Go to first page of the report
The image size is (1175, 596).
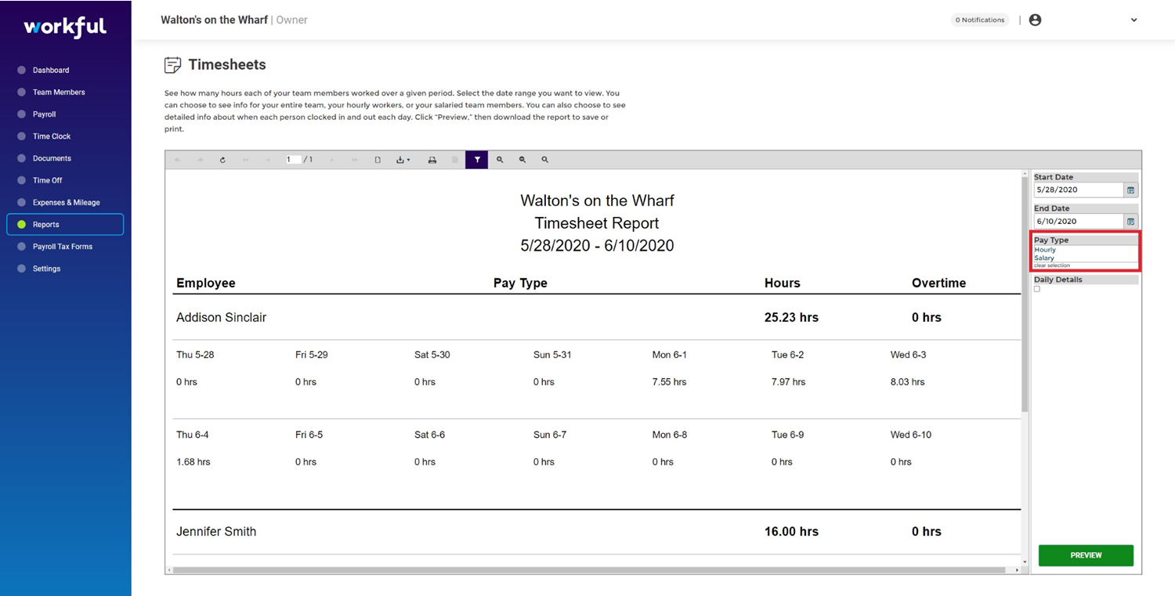246,160
